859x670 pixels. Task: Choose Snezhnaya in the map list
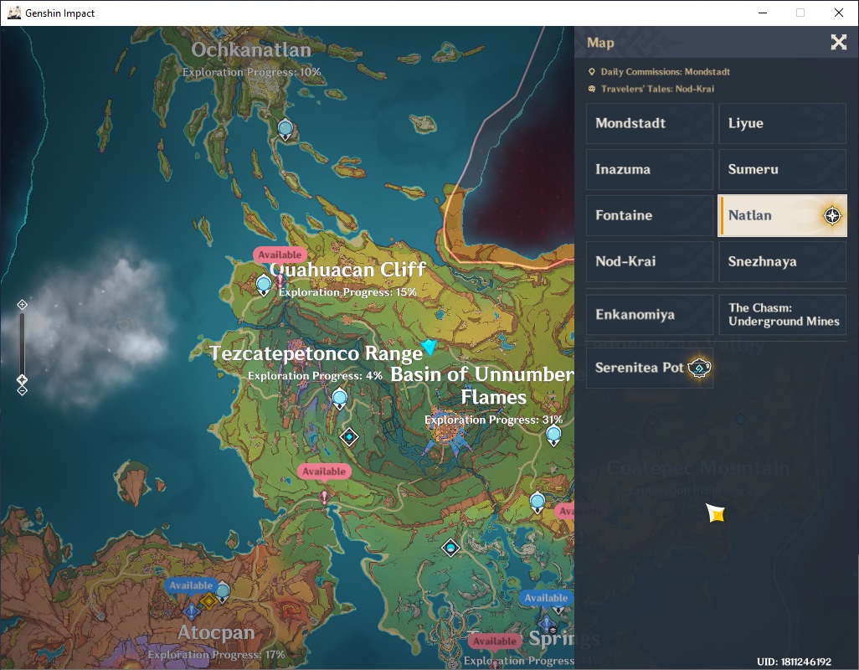coord(782,261)
